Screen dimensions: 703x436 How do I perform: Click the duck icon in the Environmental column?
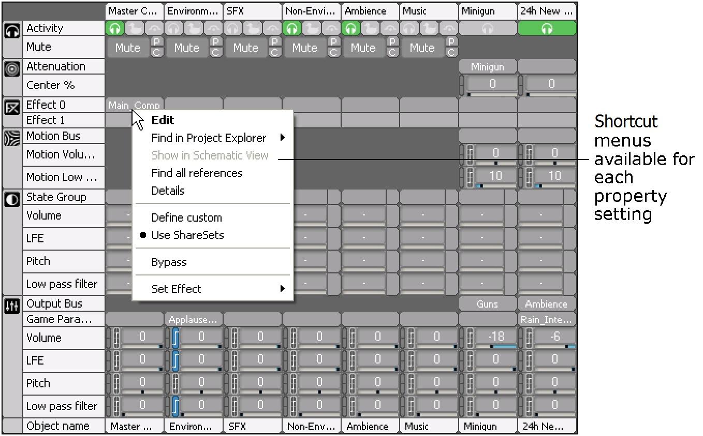pyautogui.click(x=194, y=28)
